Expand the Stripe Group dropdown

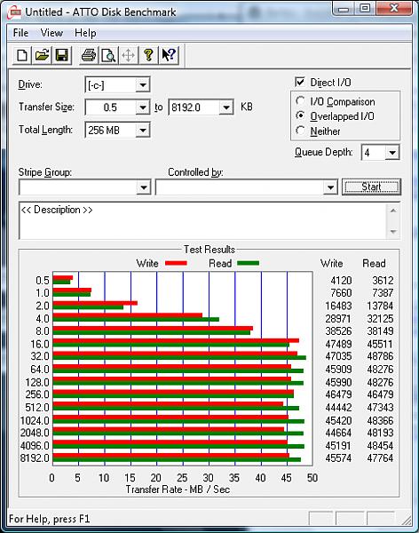144,187
